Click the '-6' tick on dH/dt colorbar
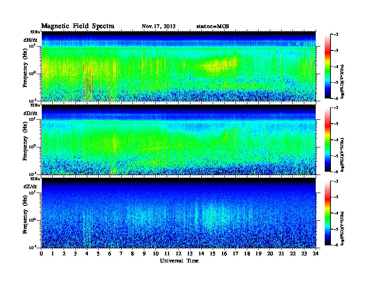 [x=336, y=98]
